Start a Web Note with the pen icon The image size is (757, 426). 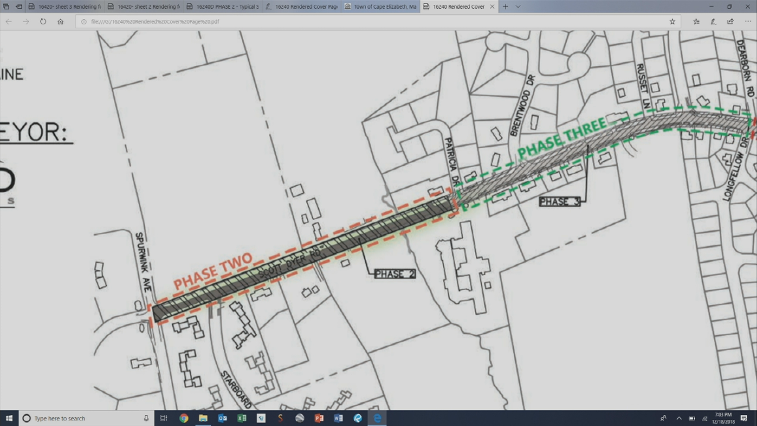coord(713,22)
